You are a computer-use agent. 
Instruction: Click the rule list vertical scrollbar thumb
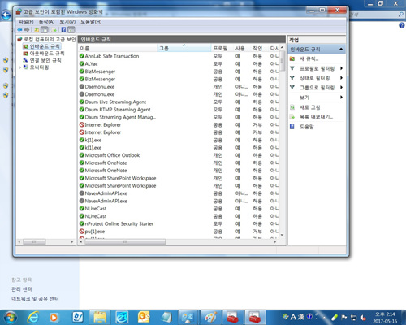[282, 61]
